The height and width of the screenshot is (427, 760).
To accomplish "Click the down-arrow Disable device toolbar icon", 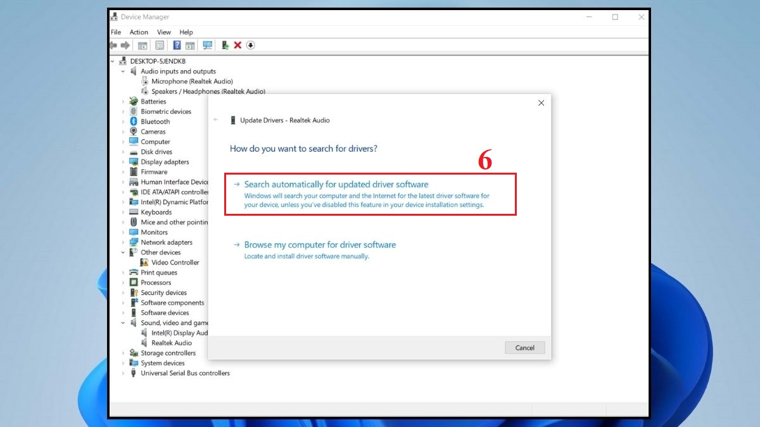I will pos(250,45).
